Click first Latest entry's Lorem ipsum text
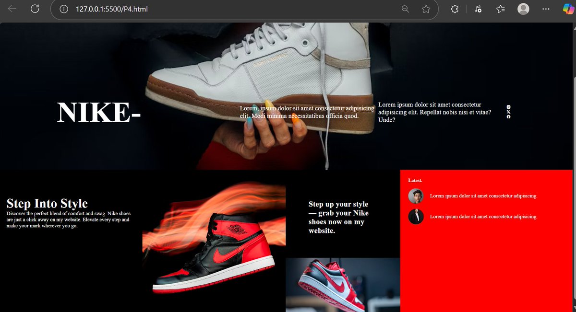Viewport: 576px width, 312px height. click(483, 196)
